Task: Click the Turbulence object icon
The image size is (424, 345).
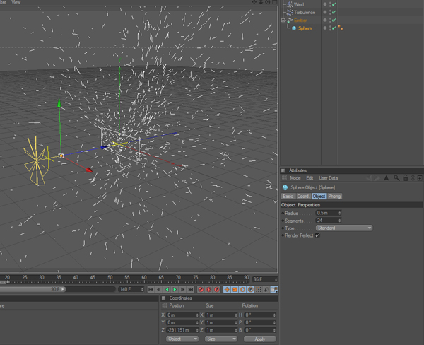Action: pyautogui.click(x=290, y=12)
